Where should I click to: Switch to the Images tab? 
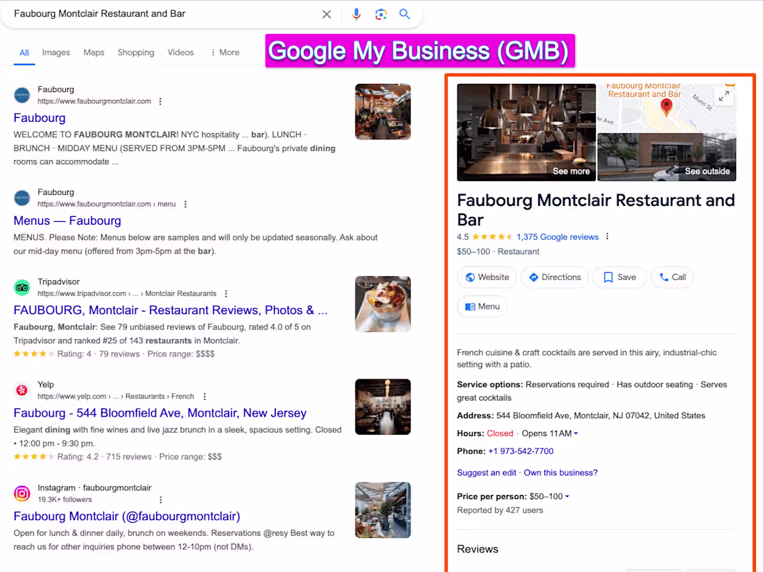click(55, 52)
